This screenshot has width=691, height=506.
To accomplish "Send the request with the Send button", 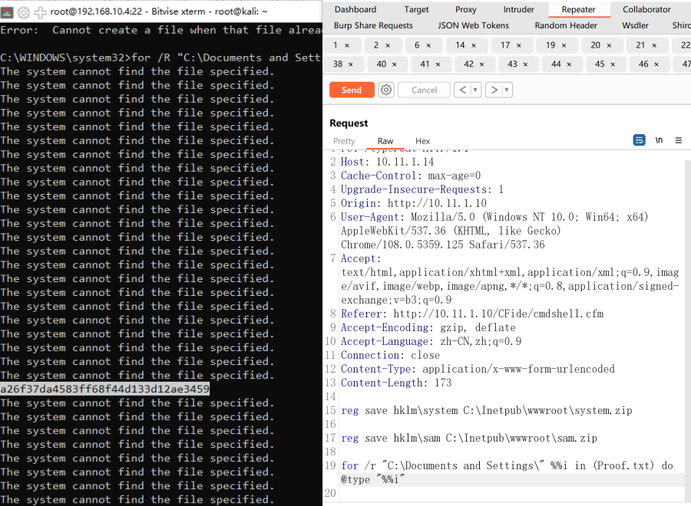I will point(352,90).
